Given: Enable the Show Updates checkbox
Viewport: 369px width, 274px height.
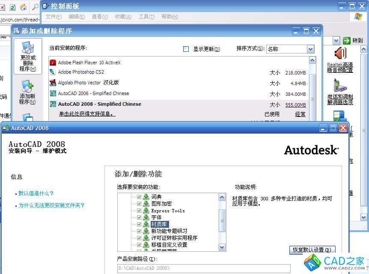Looking at the screenshot, I should 186,49.
